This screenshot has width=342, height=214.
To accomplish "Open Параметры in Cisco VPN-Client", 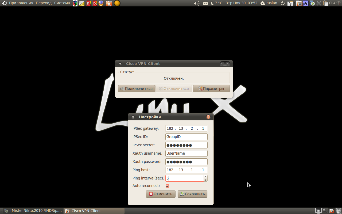I will click(211, 89).
